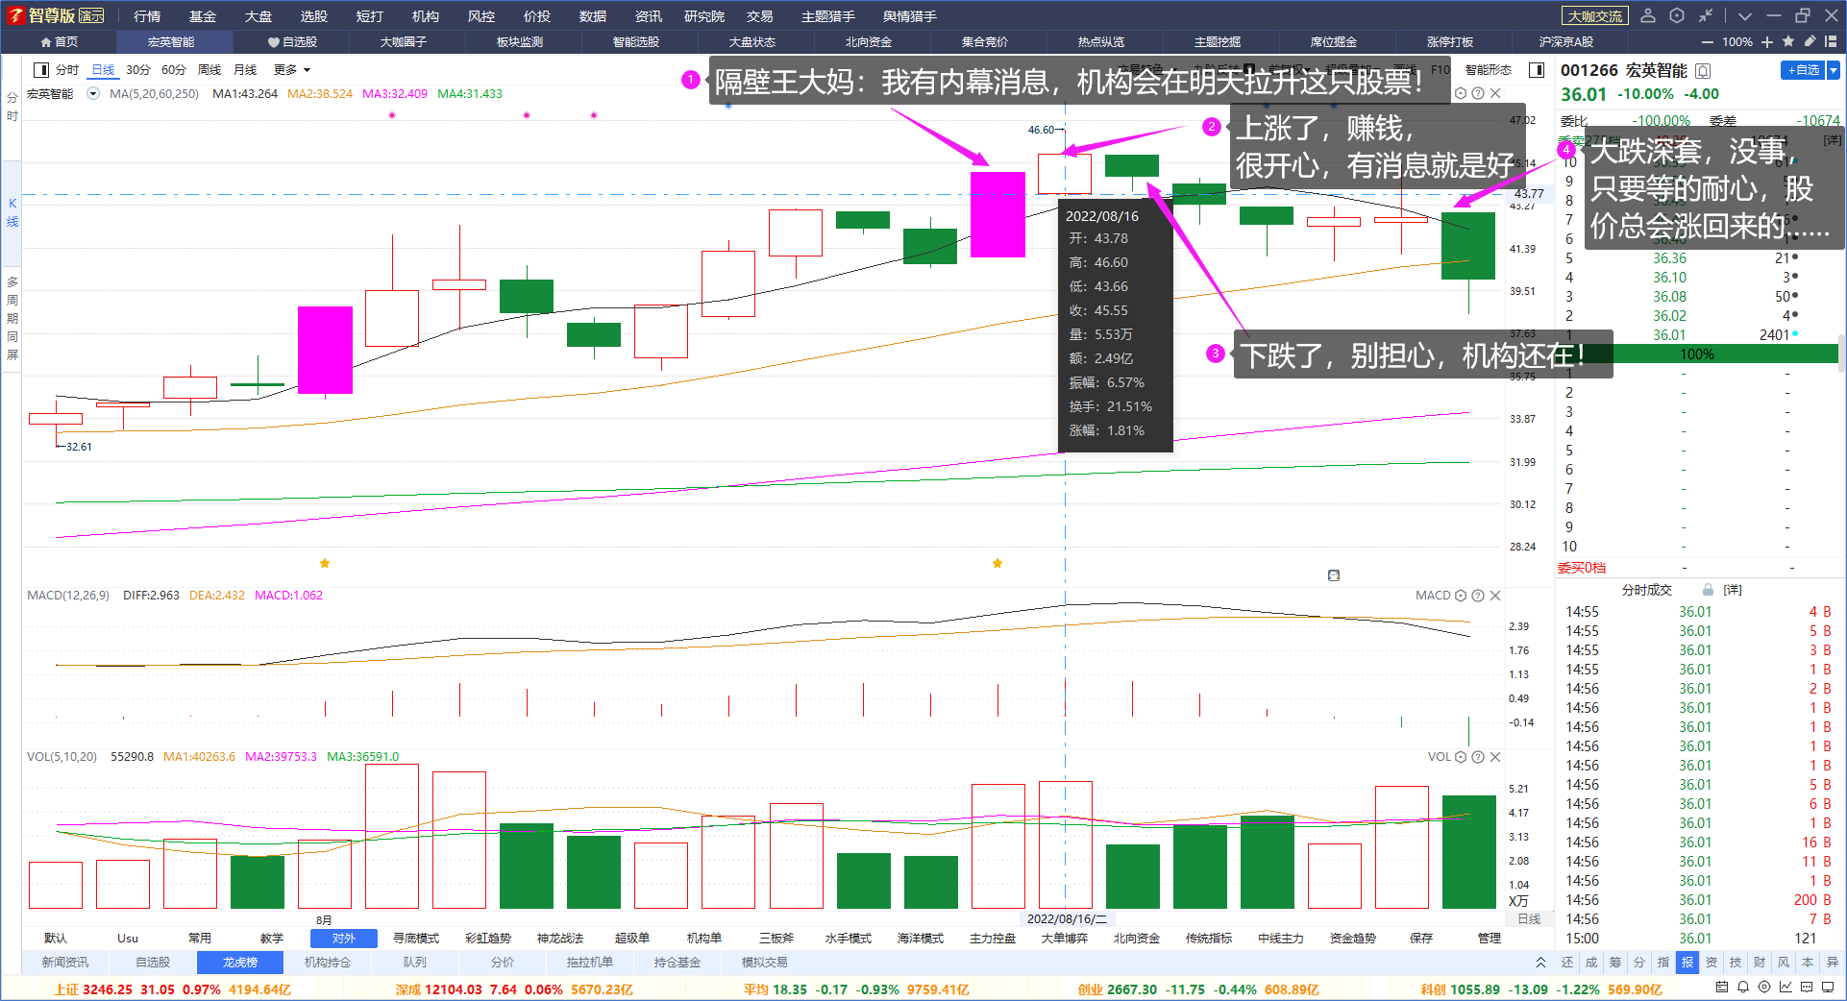The image size is (1847, 1001).
Task: Click the 上证 index ticker in status bar
Action: (171, 989)
